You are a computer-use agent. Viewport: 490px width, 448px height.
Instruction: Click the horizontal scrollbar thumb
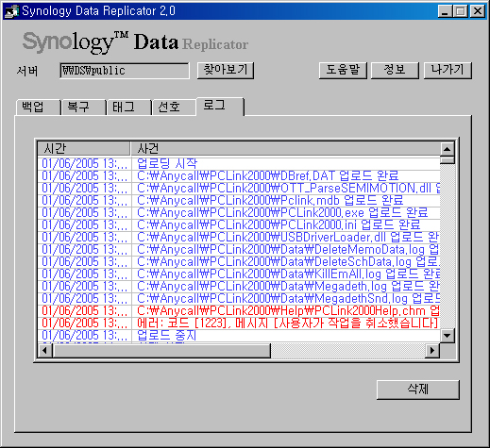tap(161, 350)
